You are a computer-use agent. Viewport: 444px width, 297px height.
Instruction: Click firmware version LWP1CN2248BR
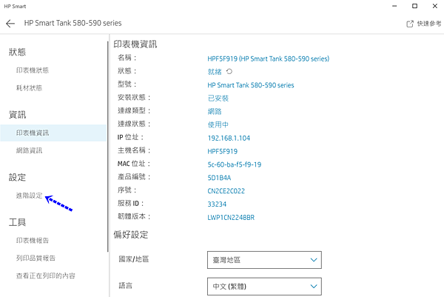click(231, 217)
